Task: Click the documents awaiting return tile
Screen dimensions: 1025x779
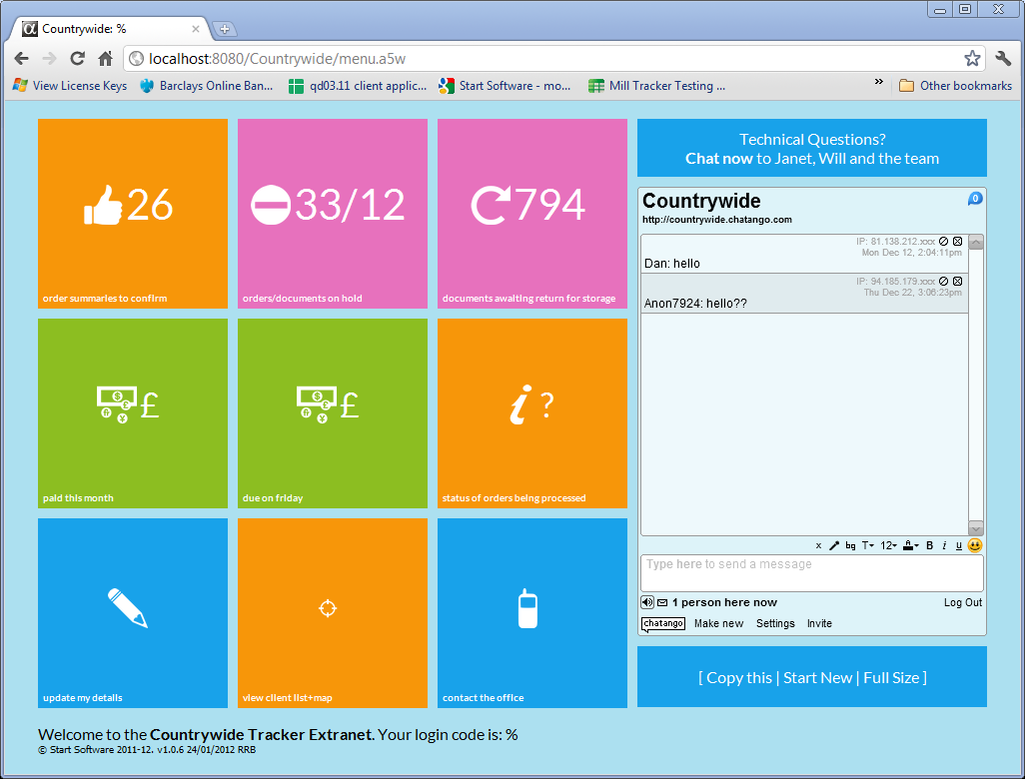Action: pos(531,214)
